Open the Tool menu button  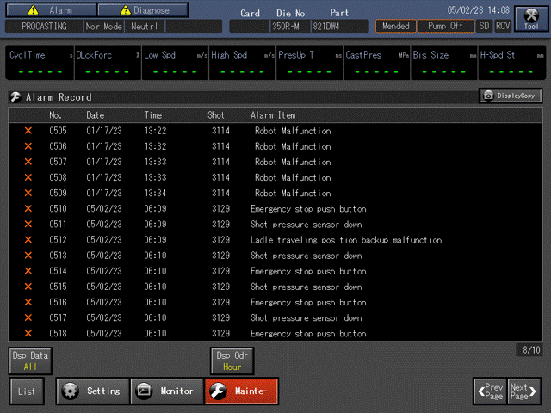pyautogui.click(x=530, y=19)
